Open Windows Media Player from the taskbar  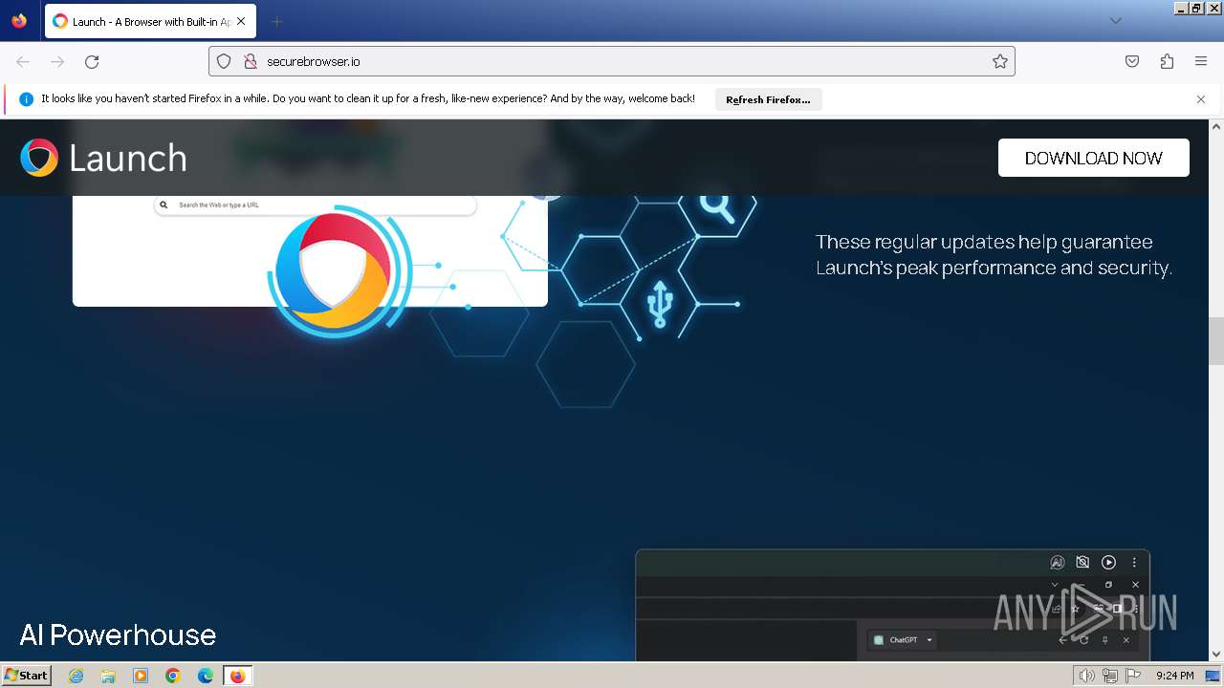coord(141,676)
